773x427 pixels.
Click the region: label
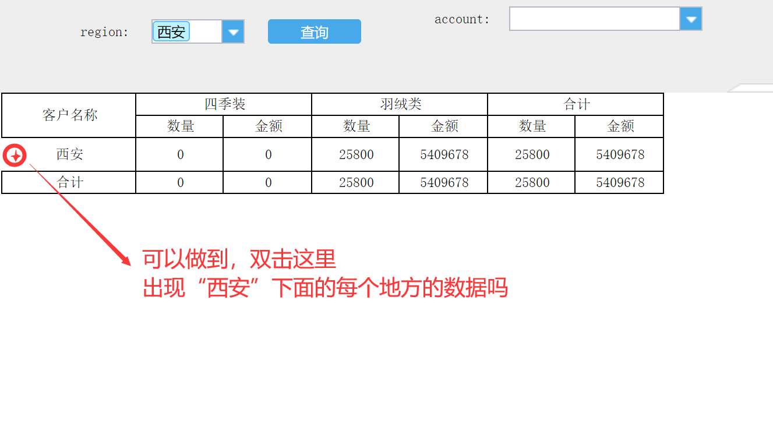tap(104, 32)
